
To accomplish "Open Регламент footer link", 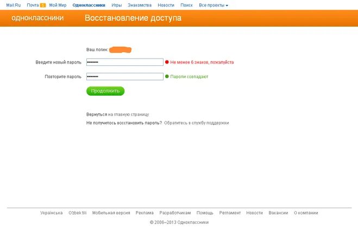I will (230, 213).
